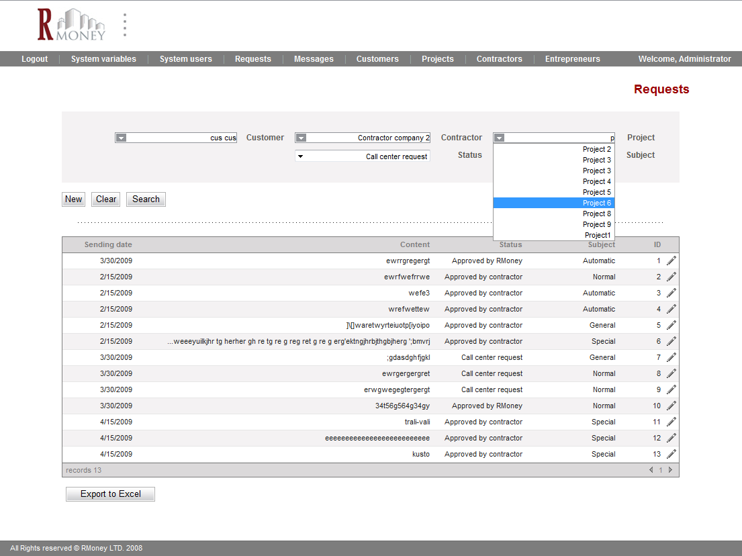Collapse the Project dropdown arrow
Screen dimensions: 742x556
[x=499, y=138]
